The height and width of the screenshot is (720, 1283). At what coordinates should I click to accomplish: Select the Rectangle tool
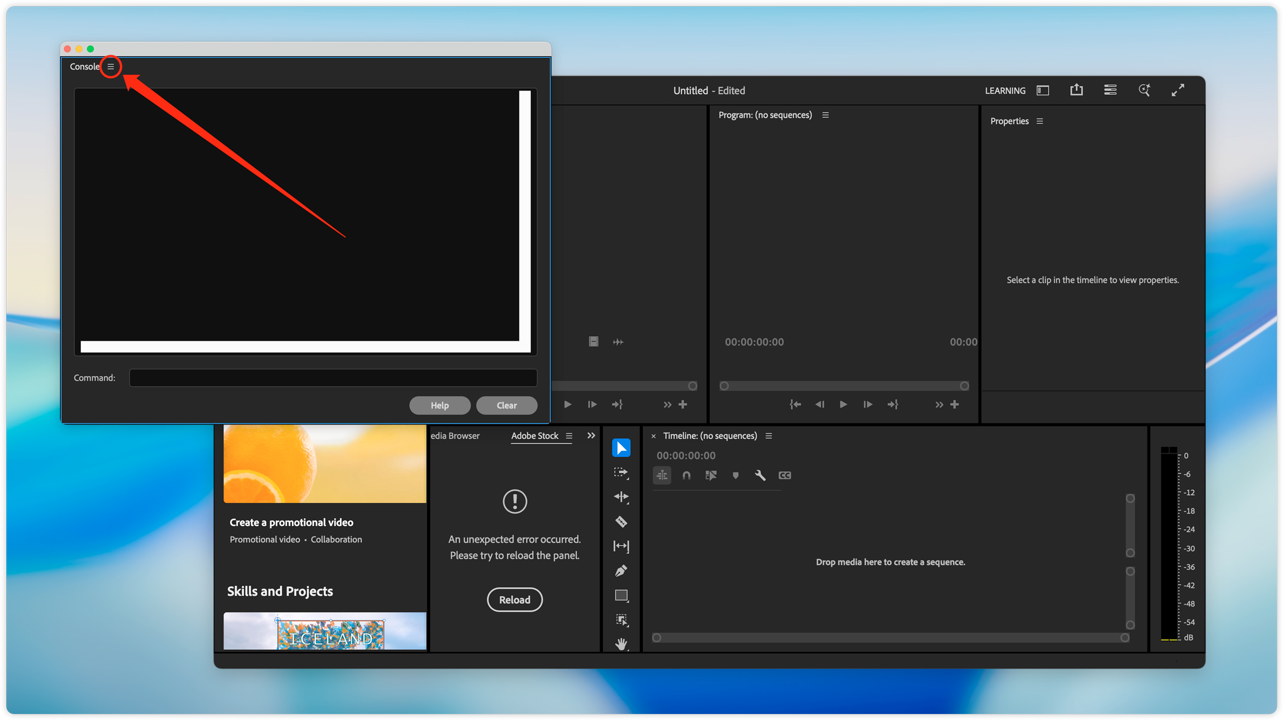[621, 596]
